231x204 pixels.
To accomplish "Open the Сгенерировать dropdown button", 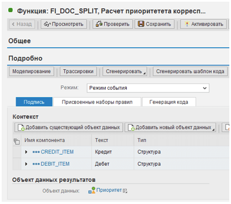I will point(125,72).
